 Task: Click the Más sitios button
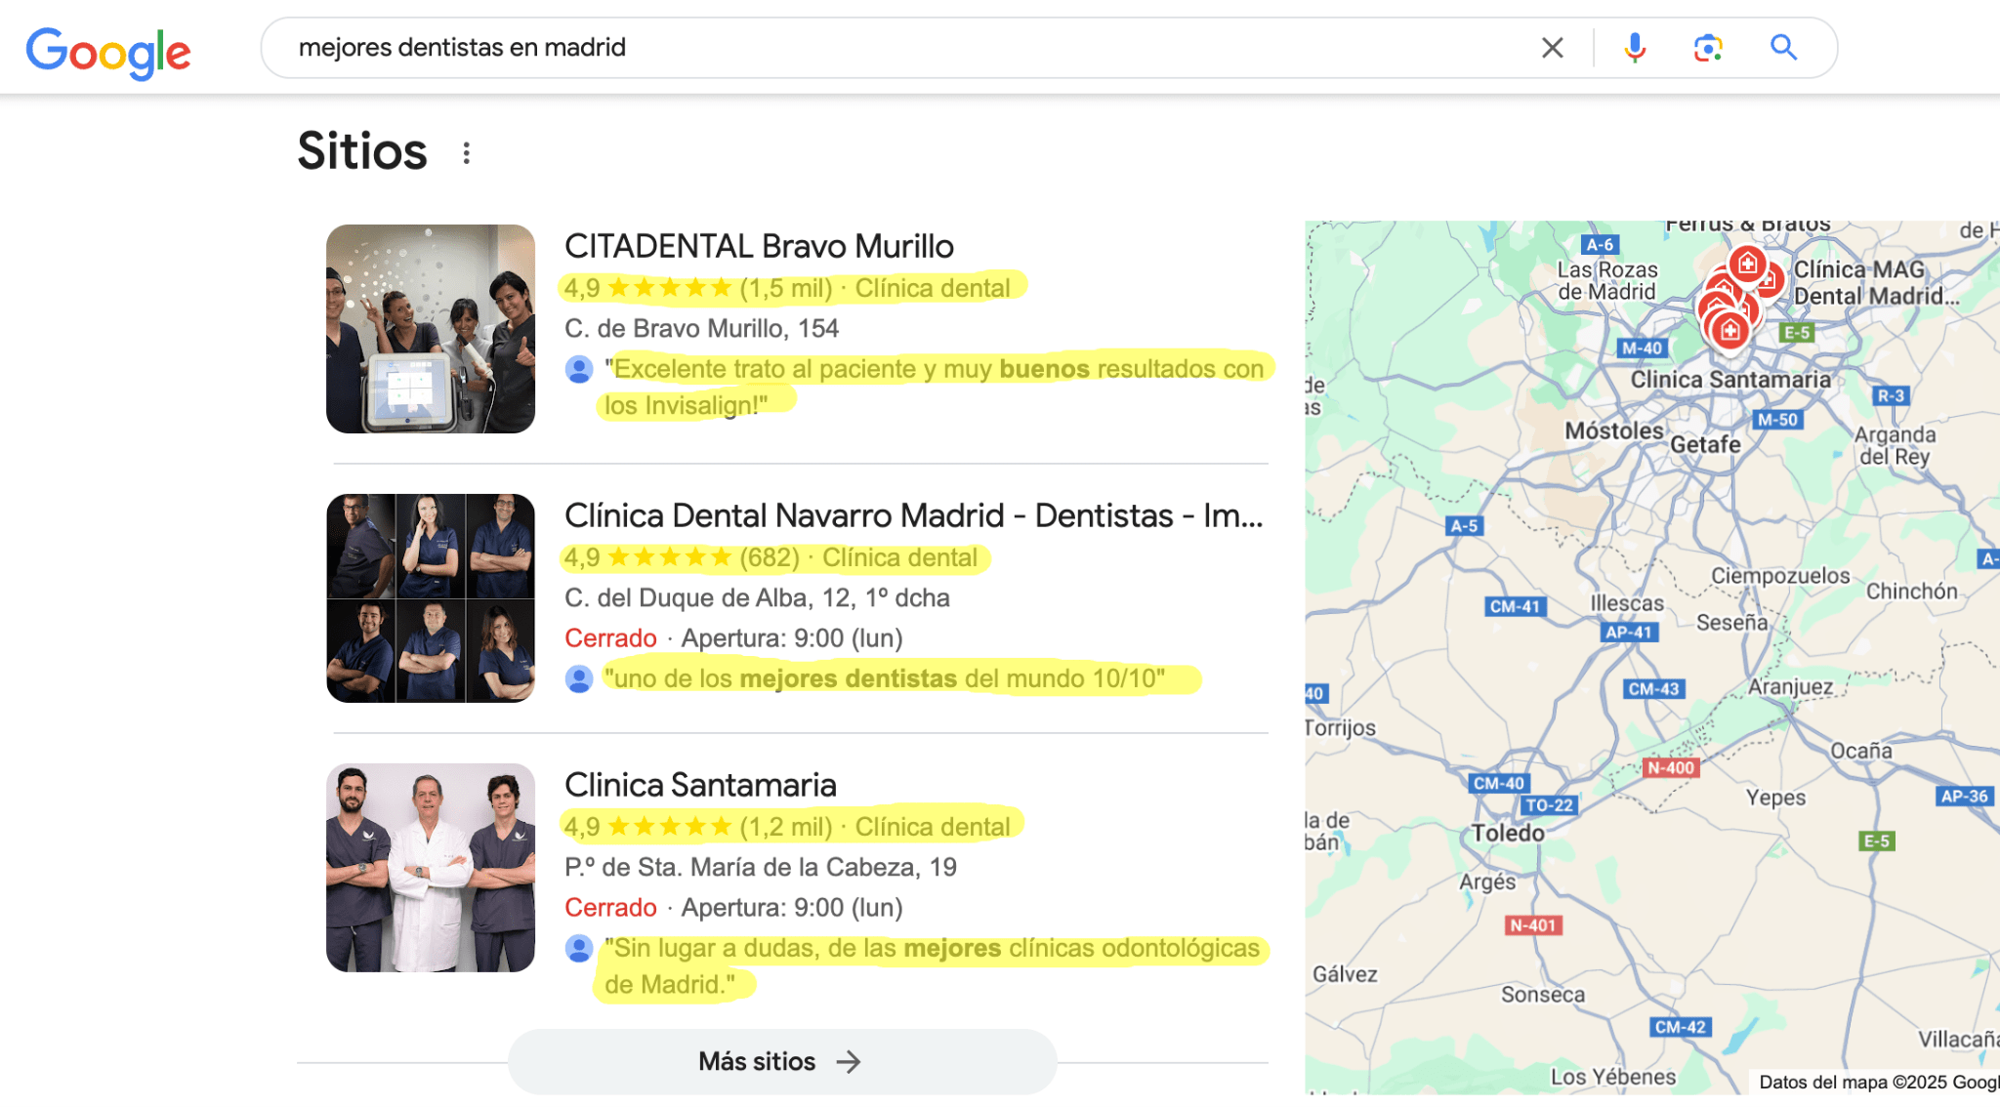coord(781,1061)
